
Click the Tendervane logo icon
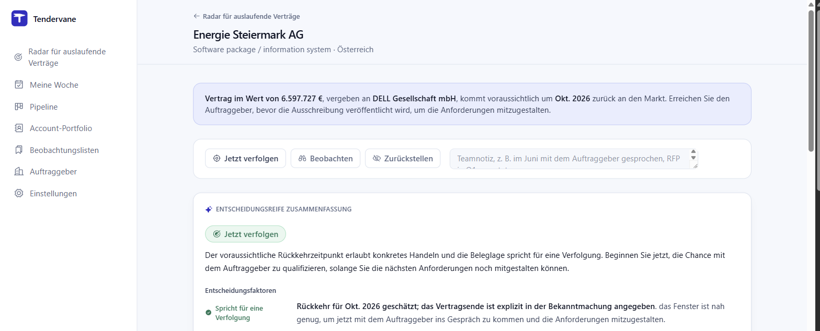coord(19,19)
